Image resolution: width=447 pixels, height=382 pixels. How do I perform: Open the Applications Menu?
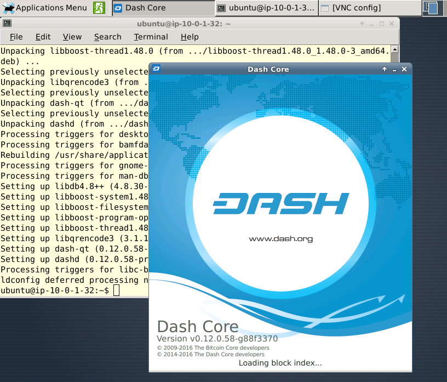45,8
